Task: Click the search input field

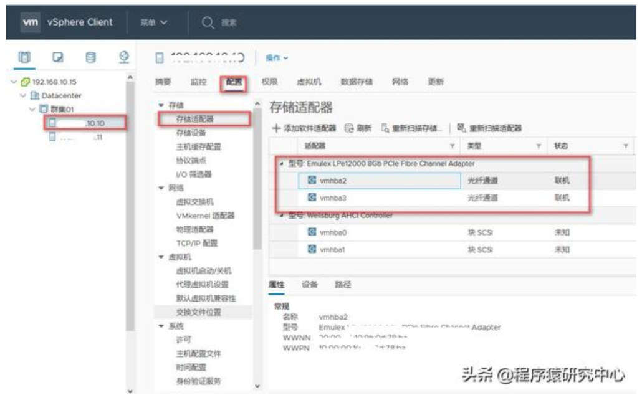Action: coord(229,22)
